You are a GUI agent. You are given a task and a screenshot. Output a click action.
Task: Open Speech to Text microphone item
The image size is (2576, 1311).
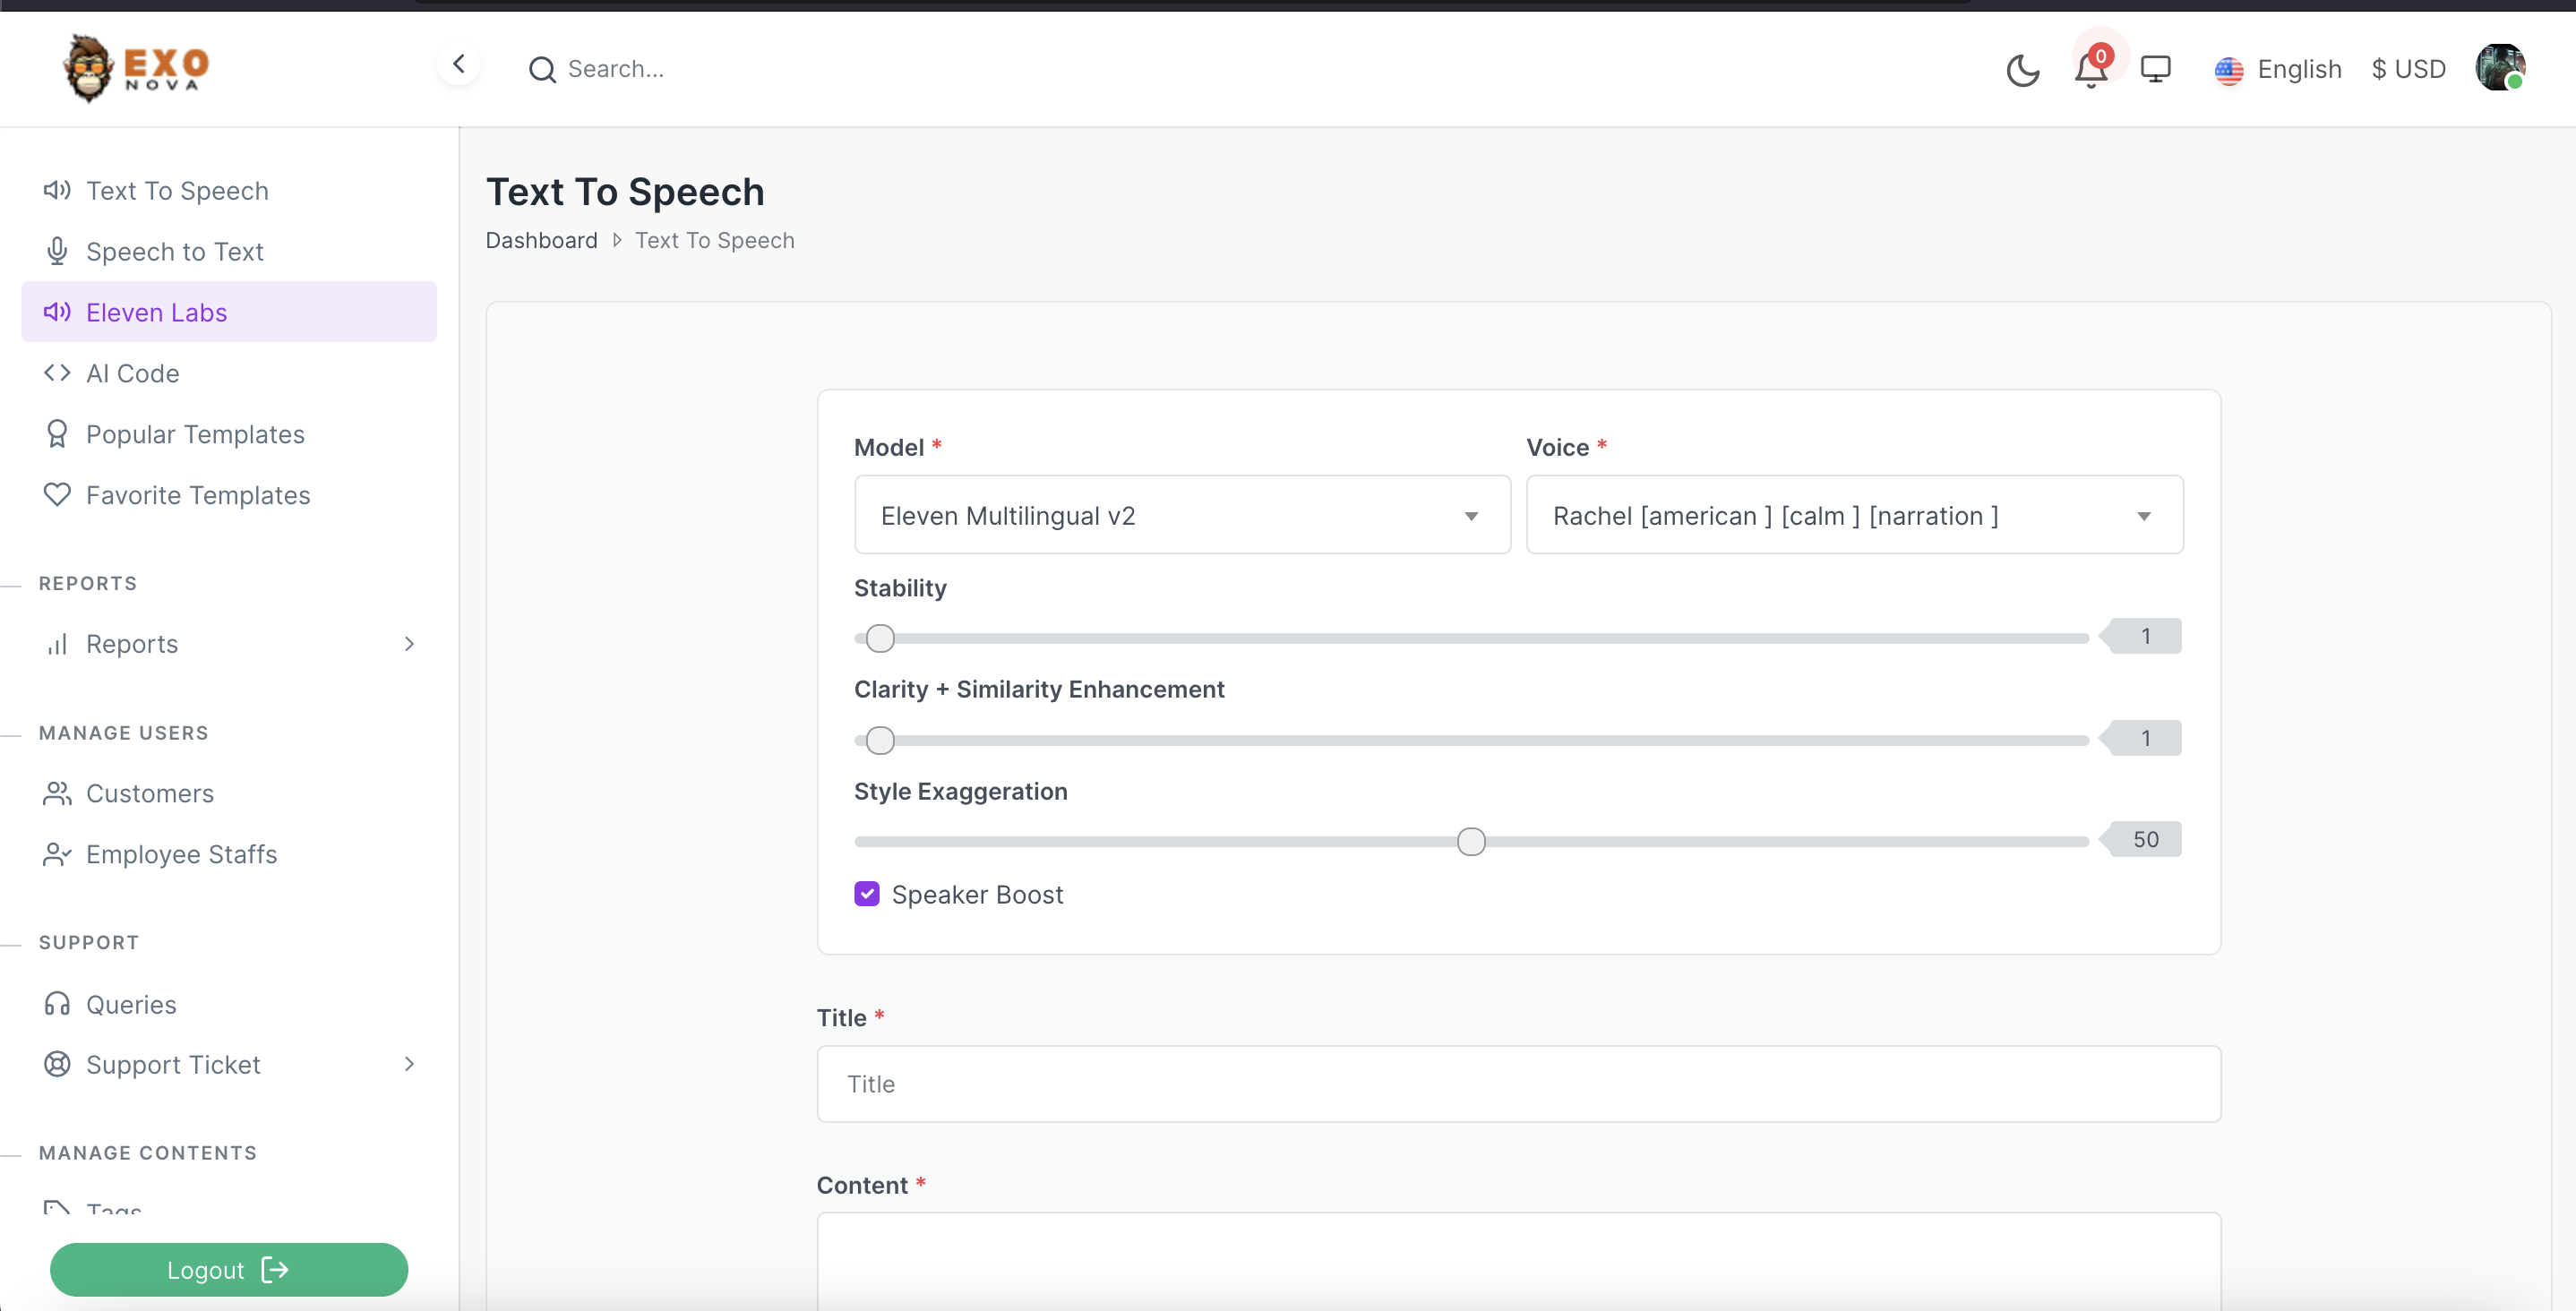click(174, 251)
